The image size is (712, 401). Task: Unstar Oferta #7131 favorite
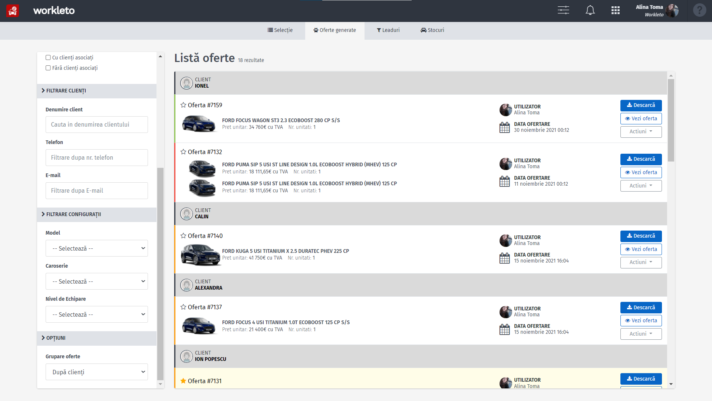click(x=183, y=381)
